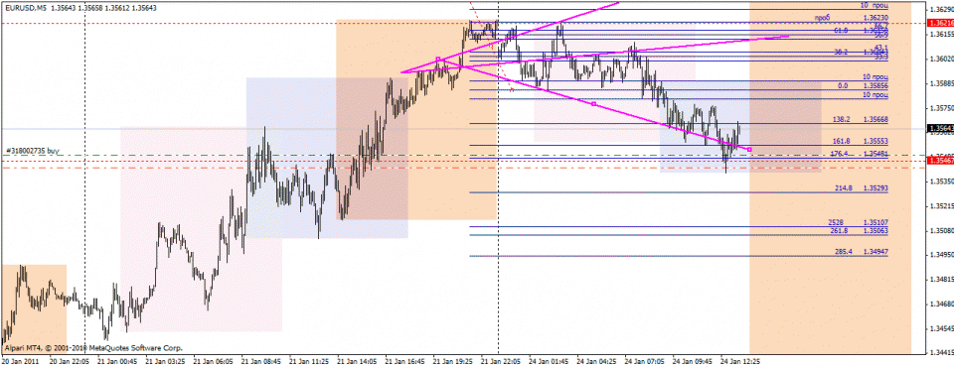Click the black current-price tag on the axis
Viewport: 954px width, 367px height.
939,128
